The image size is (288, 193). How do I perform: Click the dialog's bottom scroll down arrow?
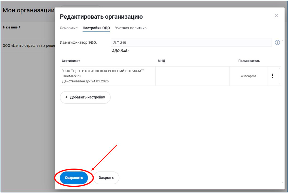click(283, 183)
